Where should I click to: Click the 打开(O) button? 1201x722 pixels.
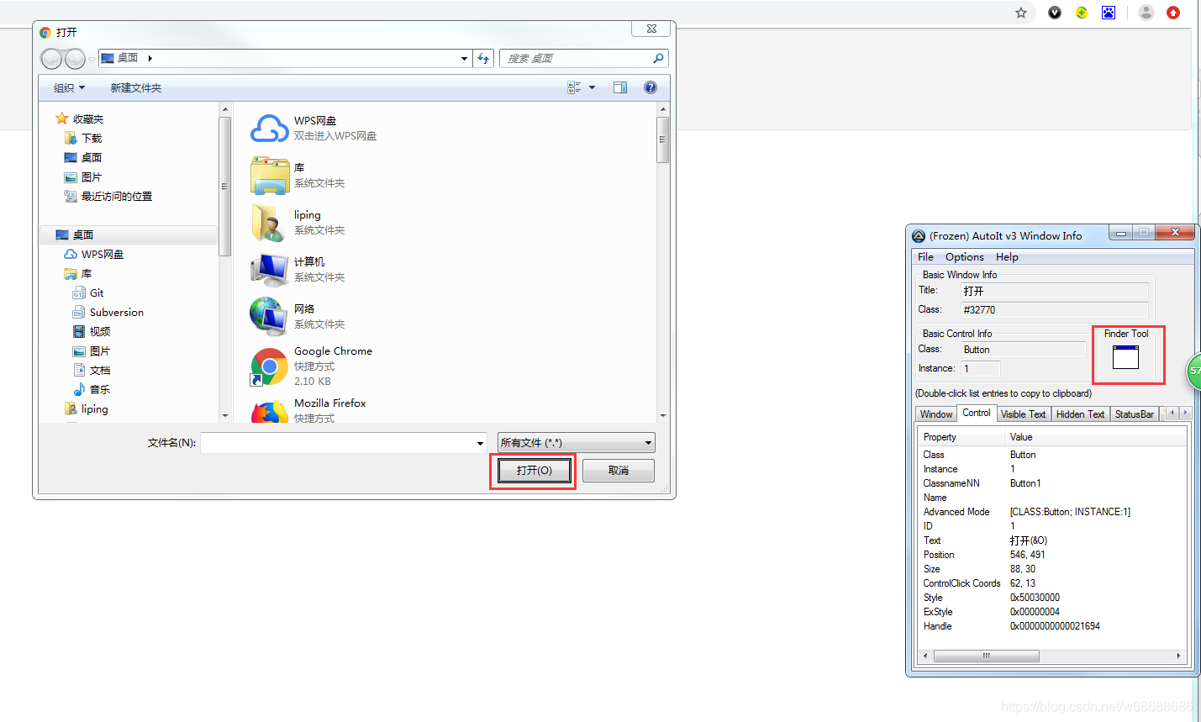[x=533, y=472]
